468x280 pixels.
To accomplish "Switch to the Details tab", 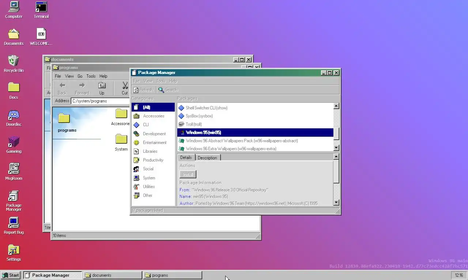I will (186, 157).
